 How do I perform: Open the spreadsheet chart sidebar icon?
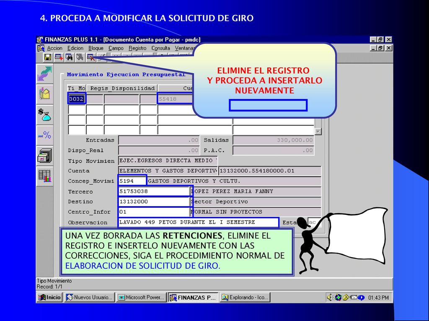[44, 176]
